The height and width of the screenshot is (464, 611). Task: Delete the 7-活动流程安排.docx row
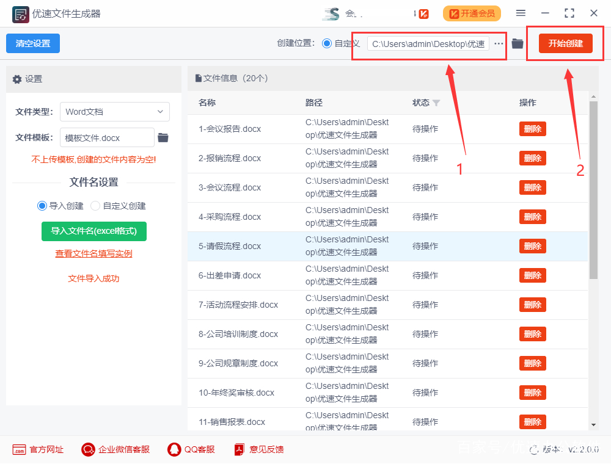[533, 305]
